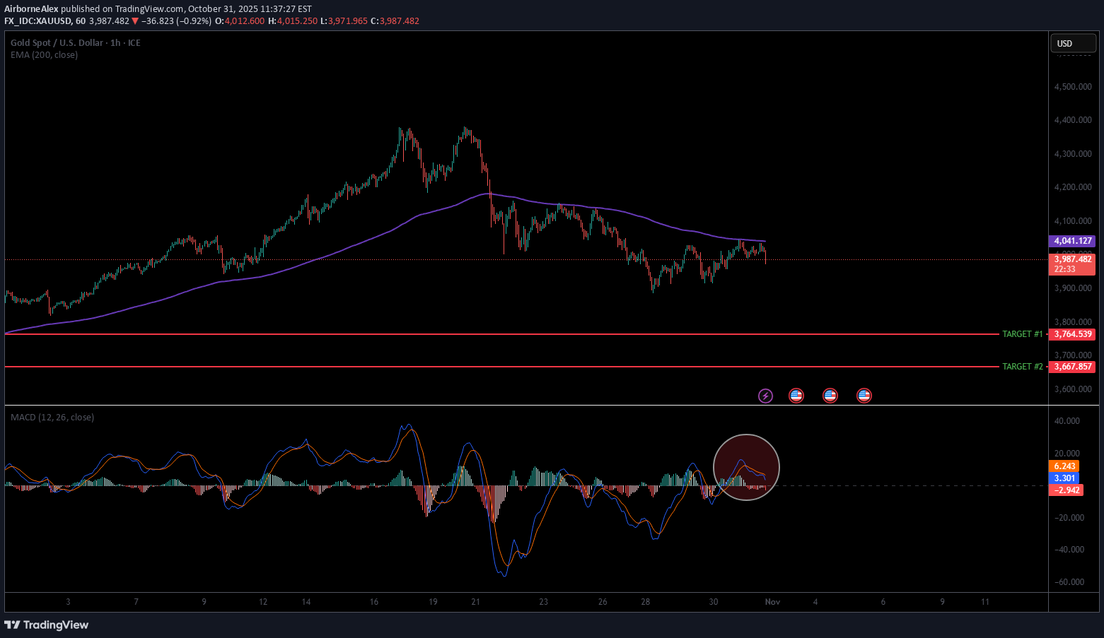Select the TARGET #1 line label
Image resolution: width=1104 pixels, height=638 pixels.
(1022, 334)
